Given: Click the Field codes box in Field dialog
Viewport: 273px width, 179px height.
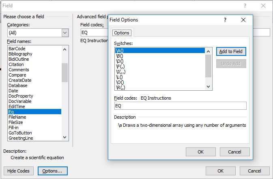Looking at the screenshot, I should click(x=94, y=32).
